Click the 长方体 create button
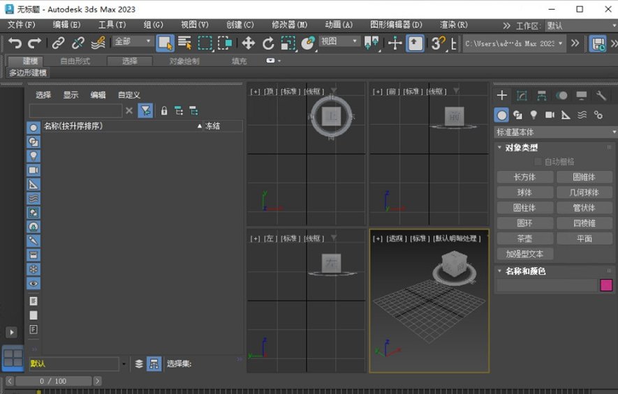 click(x=525, y=177)
